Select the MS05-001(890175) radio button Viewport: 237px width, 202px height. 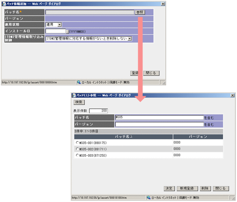point(78,143)
